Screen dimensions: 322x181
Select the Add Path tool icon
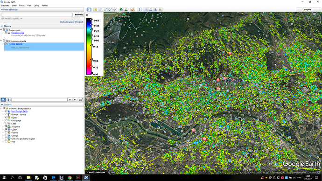pyautogui.click(x=105, y=9)
